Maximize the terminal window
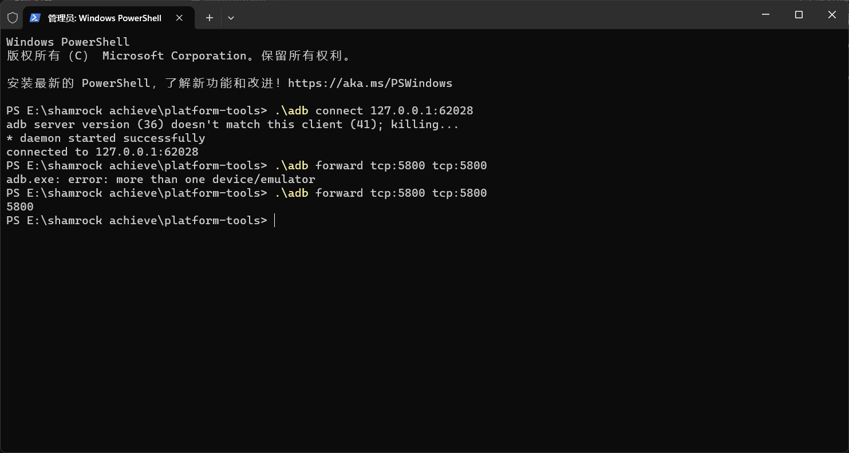Viewport: 849px width, 453px height. click(x=799, y=15)
